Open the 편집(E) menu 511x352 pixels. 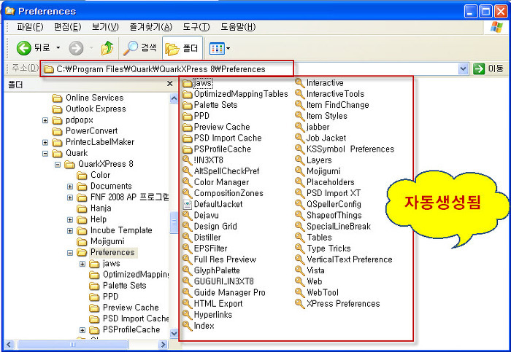click(x=67, y=27)
